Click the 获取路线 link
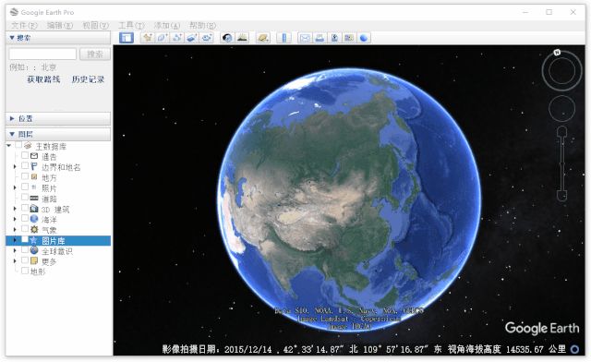 point(43,79)
